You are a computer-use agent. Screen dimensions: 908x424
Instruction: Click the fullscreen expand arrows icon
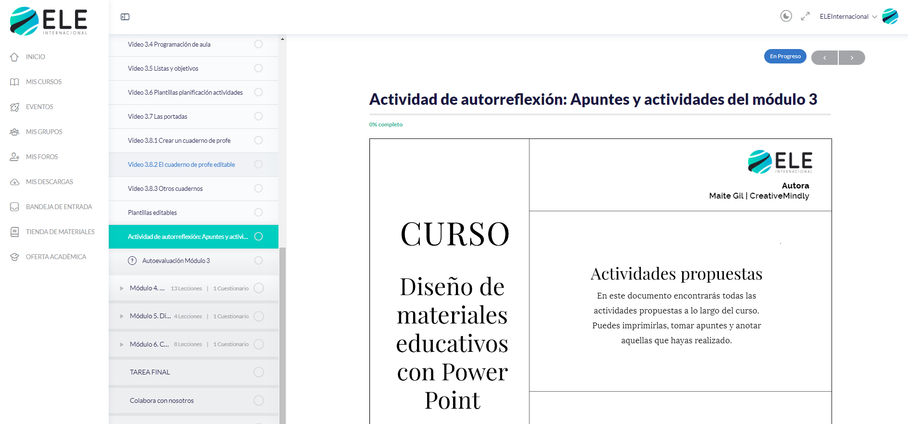click(805, 16)
